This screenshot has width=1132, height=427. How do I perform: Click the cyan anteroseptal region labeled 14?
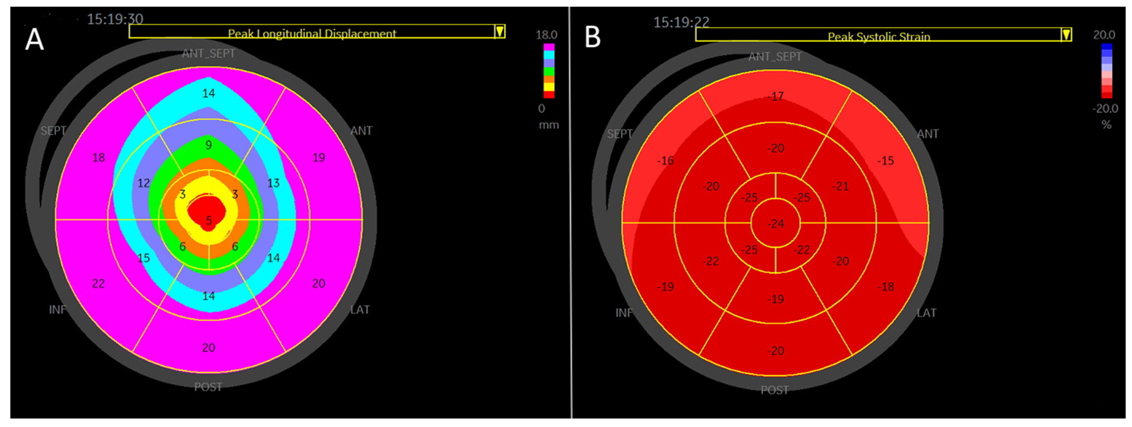point(209,93)
